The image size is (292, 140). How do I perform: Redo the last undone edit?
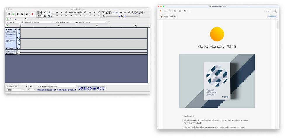[124, 13]
